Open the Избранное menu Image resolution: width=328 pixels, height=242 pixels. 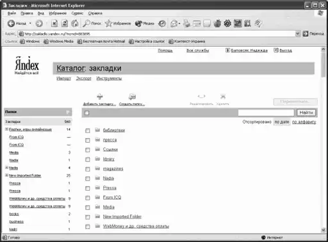click(58, 13)
